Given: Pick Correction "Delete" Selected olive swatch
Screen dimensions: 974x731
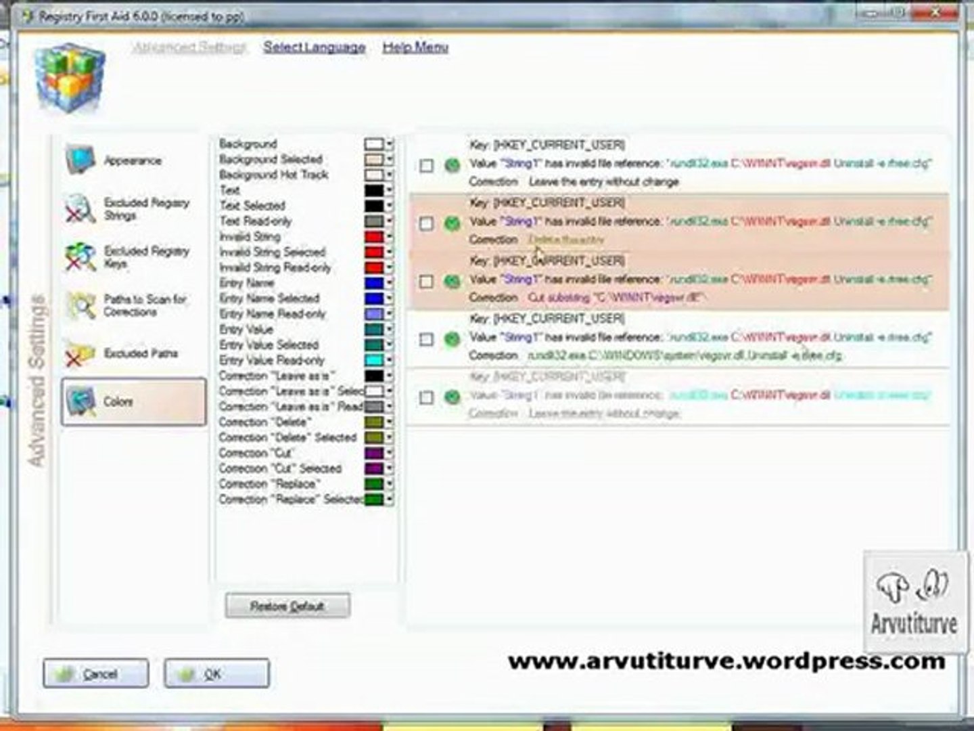Looking at the screenshot, I should [374, 438].
